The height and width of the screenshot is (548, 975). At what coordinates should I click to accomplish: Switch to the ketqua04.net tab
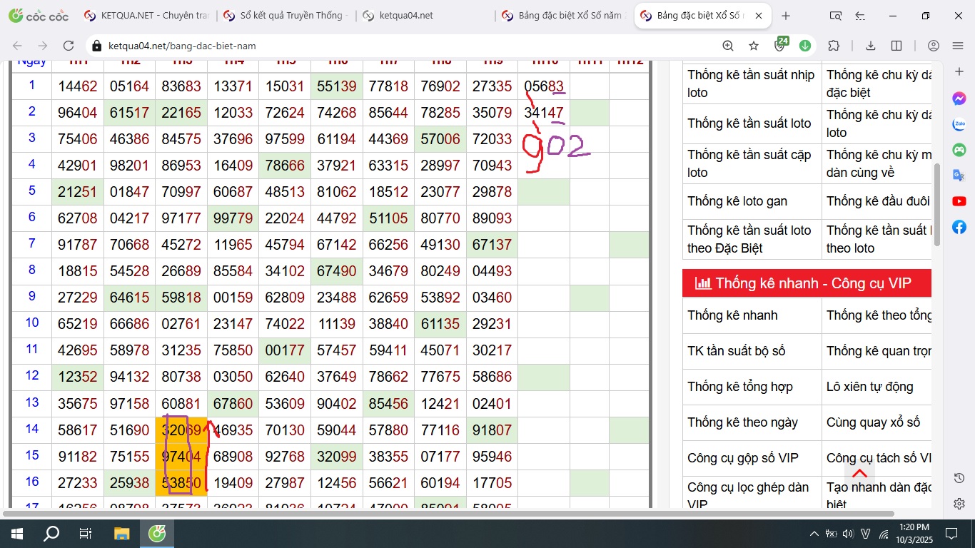point(407,16)
